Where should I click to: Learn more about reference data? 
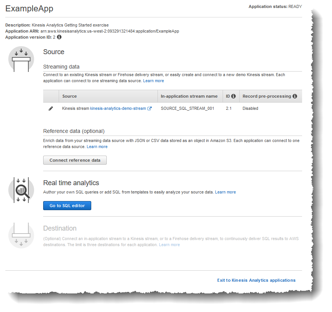coord(97,147)
